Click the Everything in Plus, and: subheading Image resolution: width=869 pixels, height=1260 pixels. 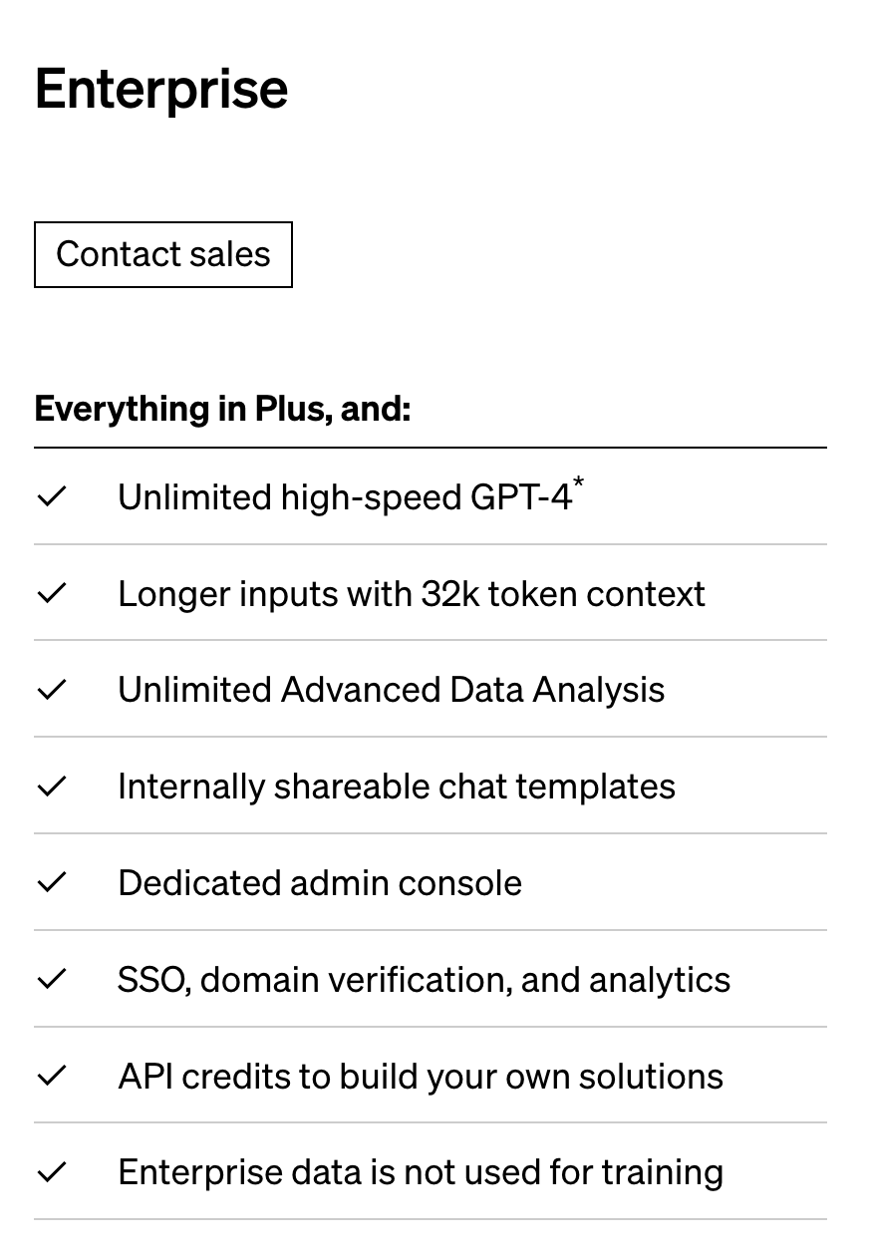pos(222,410)
